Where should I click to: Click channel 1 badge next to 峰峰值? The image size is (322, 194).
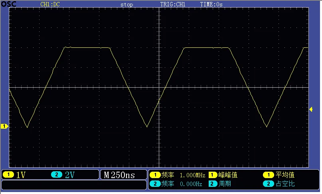coord(213,175)
